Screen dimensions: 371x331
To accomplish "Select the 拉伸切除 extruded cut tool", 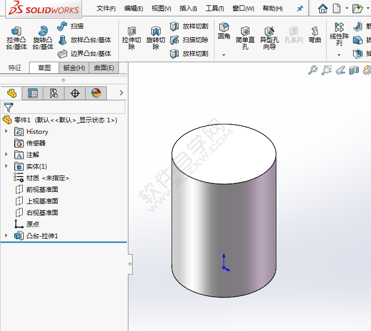I will (132, 38).
